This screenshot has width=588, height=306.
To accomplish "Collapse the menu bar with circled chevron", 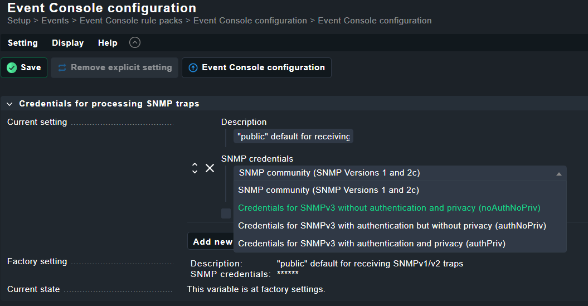I will [135, 42].
